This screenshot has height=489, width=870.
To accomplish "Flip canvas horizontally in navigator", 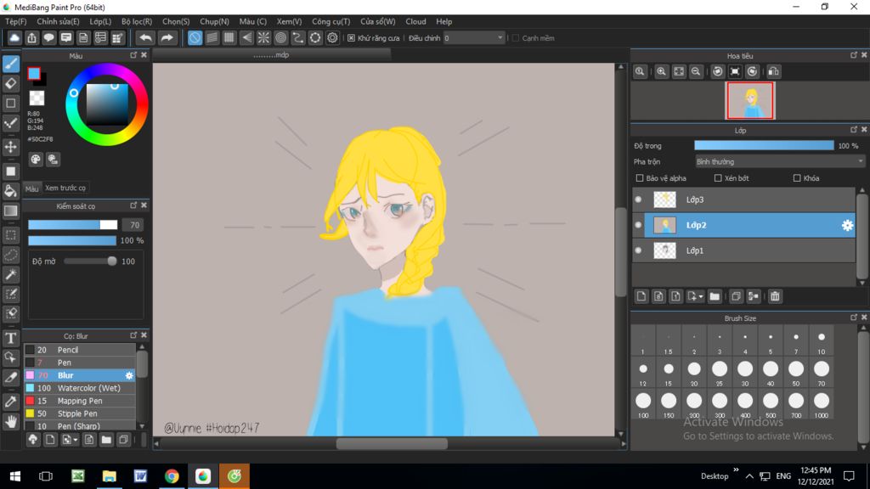I will click(773, 71).
